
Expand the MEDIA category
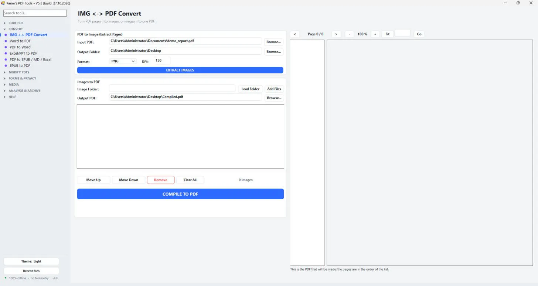pos(14,85)
